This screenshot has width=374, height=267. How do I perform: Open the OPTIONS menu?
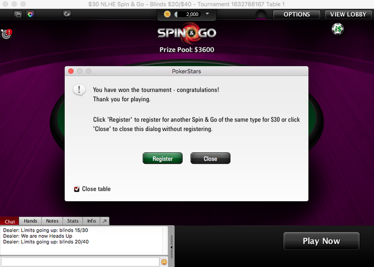297,14
